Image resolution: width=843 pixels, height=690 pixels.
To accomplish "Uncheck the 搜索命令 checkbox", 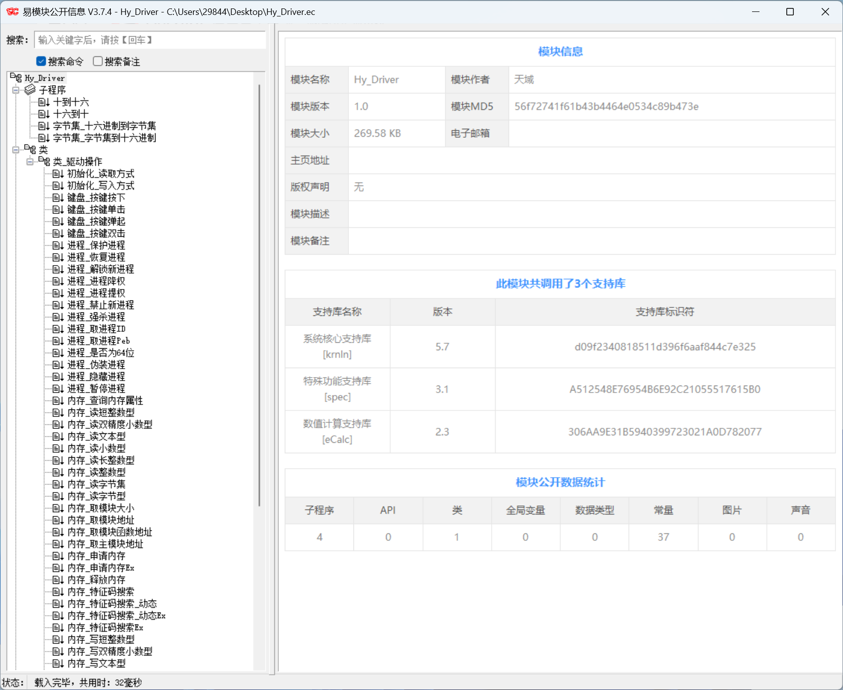I will [41, 61].
